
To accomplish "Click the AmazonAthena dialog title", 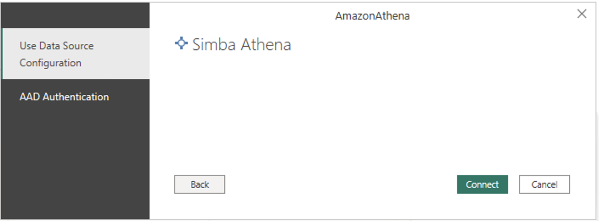I will [x=372, y=16].
